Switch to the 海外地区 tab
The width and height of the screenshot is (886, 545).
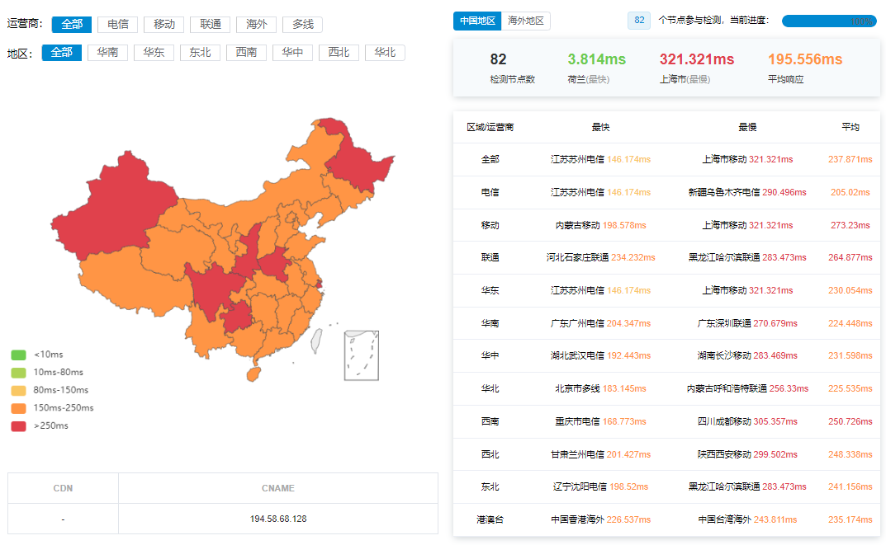point(526,21)
